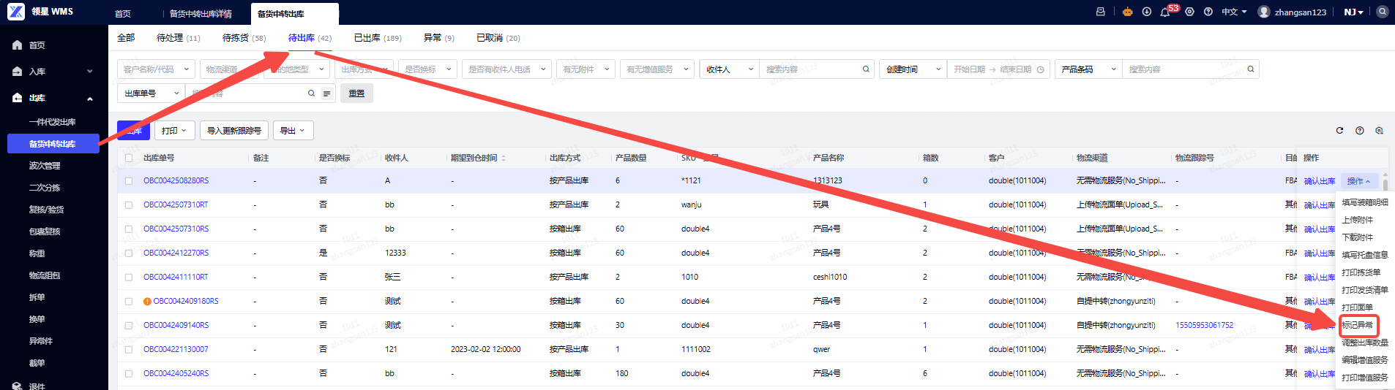Click search icon in the 出库单号 search box
This screenshot has width=1395, height=390.
coord(311,93)
